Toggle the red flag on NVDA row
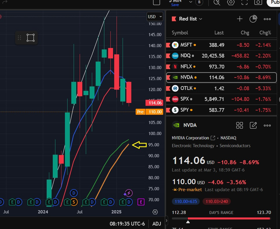280x229 pixels. click(x=168, y=77)
